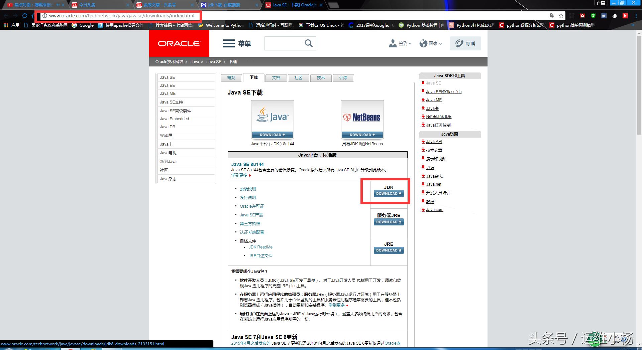Open the Google bookmark
642x350 pixels.
click(83, 25)
